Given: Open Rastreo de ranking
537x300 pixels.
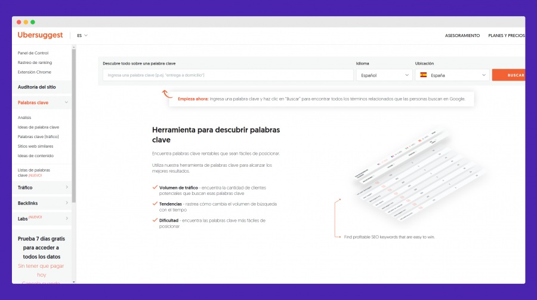Looking at the screenshot, I should coord(35,62).
